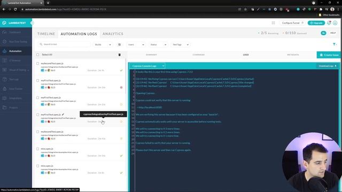Tick checkbox for myFirstTest.spec.js row with pencil
Viewport: 342px width, 192px height.
38,115
